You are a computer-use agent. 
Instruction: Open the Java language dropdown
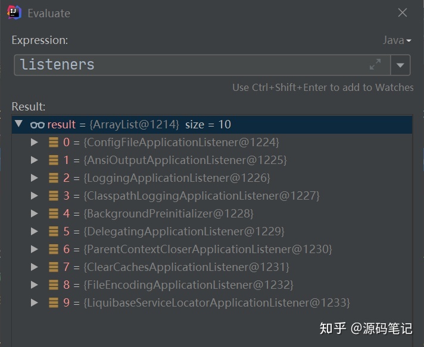397,40
